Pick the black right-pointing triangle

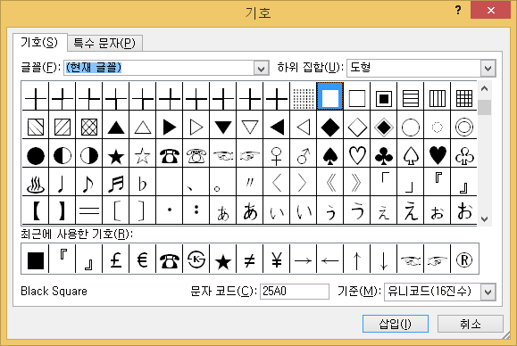tap(170, 127)
